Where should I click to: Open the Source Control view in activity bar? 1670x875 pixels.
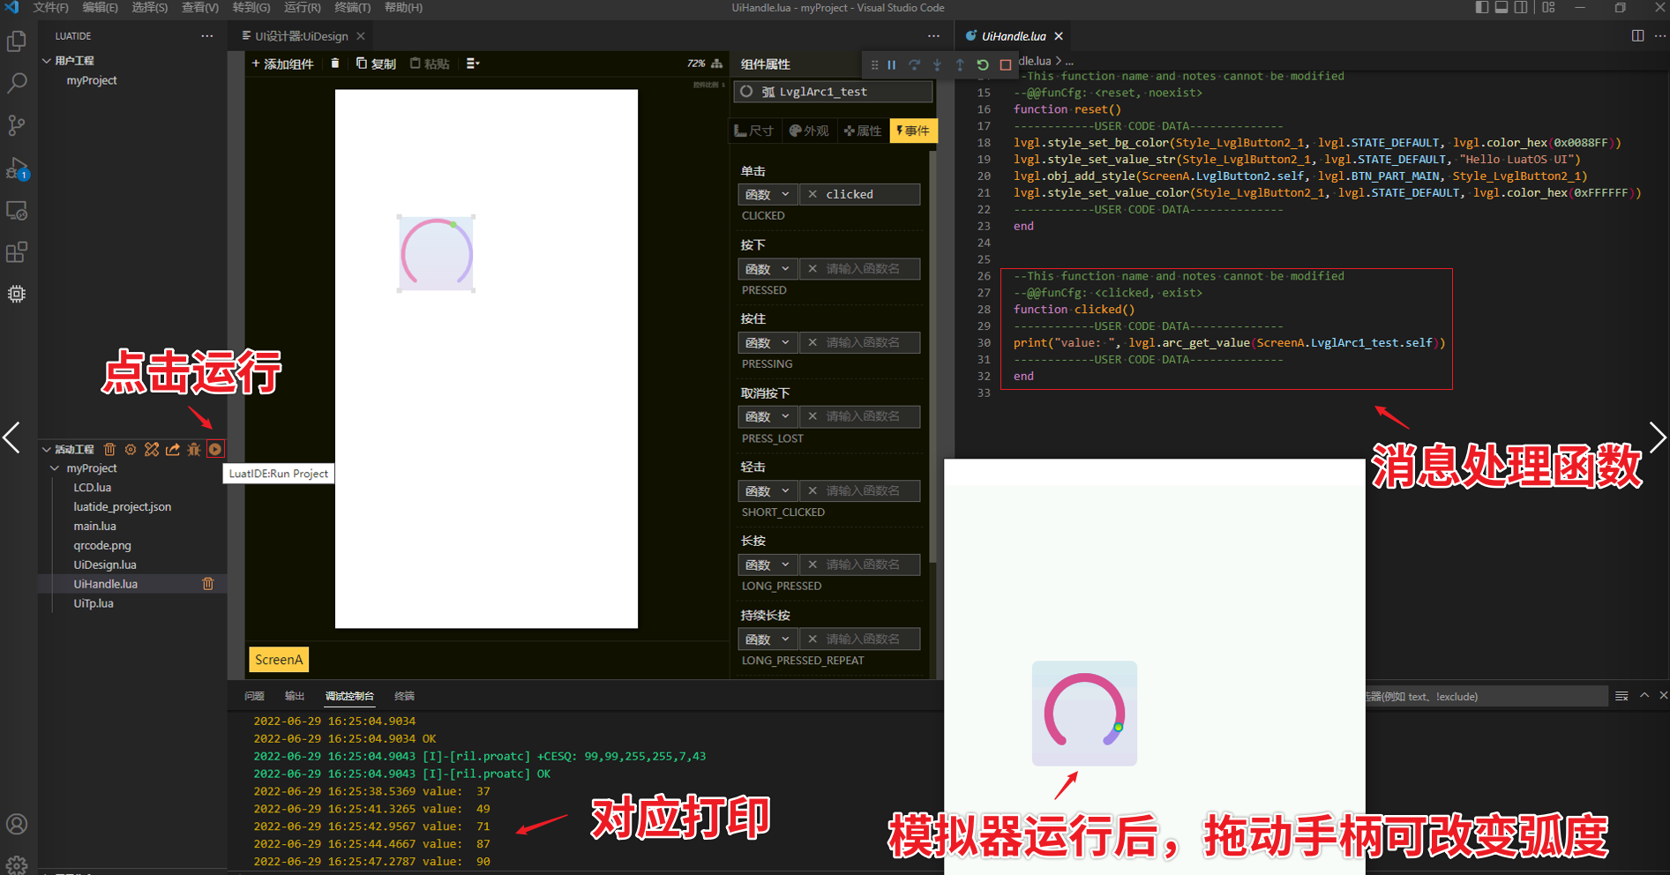(17, 125)
